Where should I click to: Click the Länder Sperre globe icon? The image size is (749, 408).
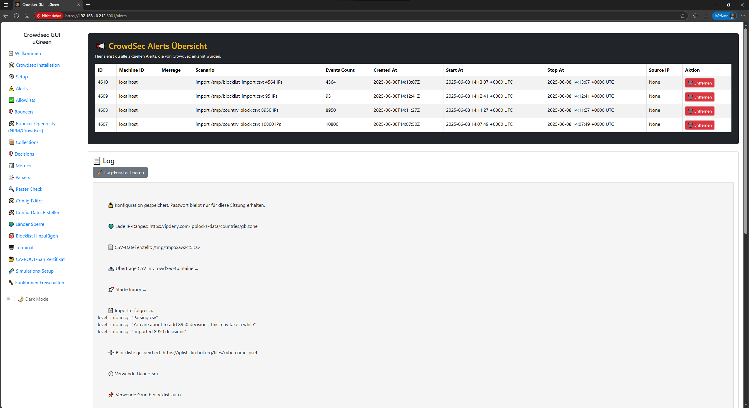pos(11,224)
